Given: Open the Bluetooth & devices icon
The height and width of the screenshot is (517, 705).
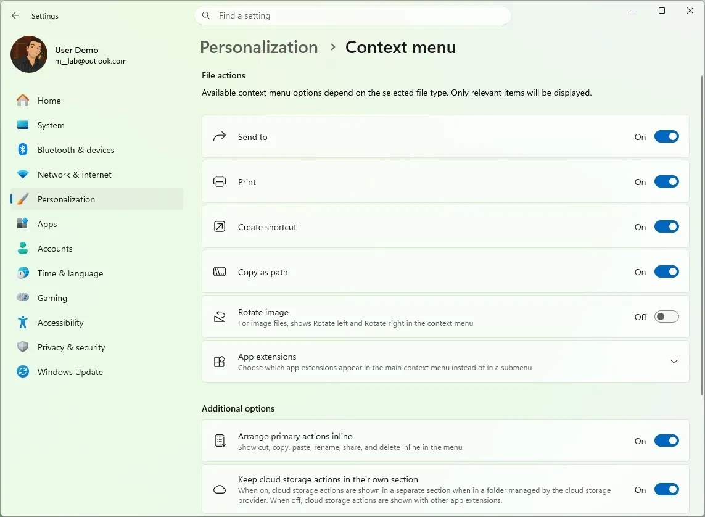Looking at the screenshot, I should 23,150.
